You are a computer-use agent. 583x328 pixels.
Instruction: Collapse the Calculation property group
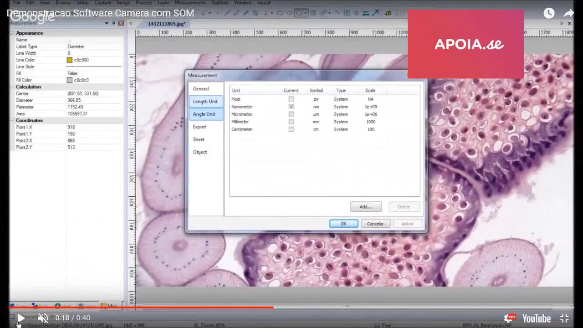coord(13,87)
